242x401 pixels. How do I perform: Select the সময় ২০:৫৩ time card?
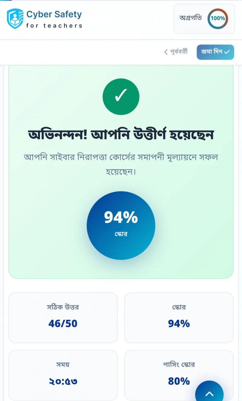pos(63,375)
